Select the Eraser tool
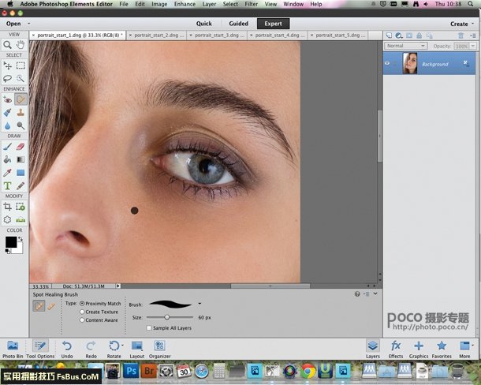Image resolution: width=481 pixels, height=385 pixels. point(21,146)
